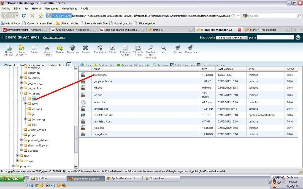Open the Cargar upload tool
Viewport: 303px width, 189px height.
pyautogui.click(x=60, y=48)
